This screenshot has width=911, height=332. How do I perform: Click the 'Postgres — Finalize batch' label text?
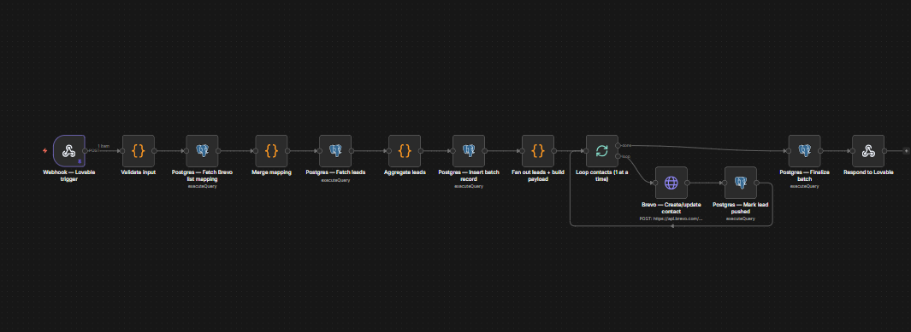tap(805, 176)
